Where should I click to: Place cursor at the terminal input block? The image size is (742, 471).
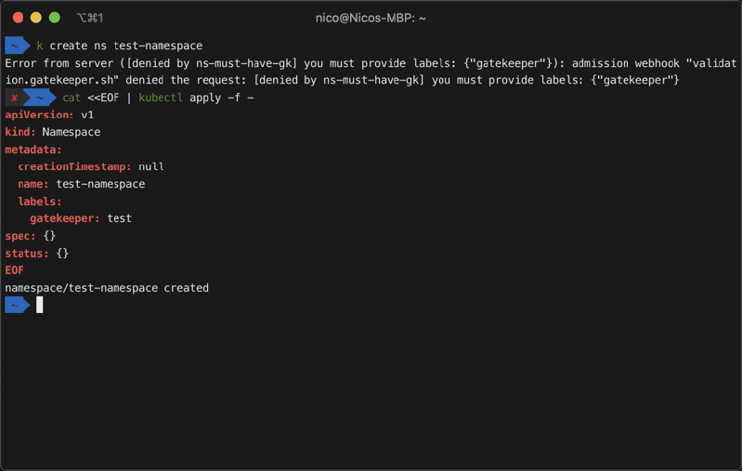click(x=40, y=305)
